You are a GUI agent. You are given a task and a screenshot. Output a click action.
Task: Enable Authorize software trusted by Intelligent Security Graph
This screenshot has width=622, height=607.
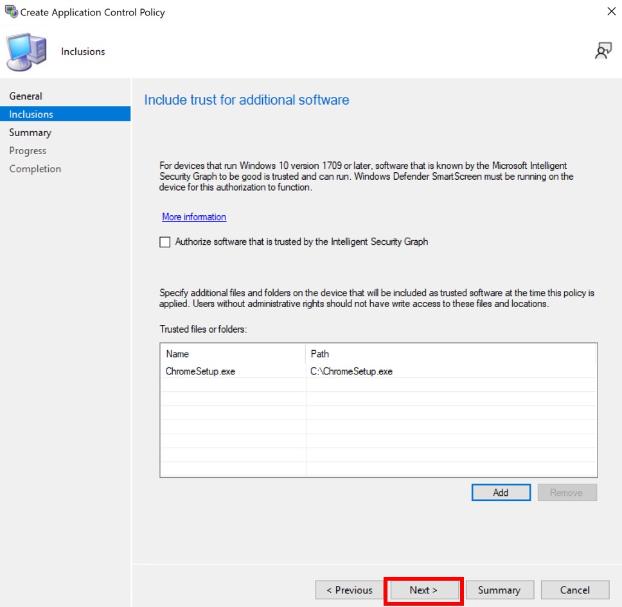coord(165,242)
